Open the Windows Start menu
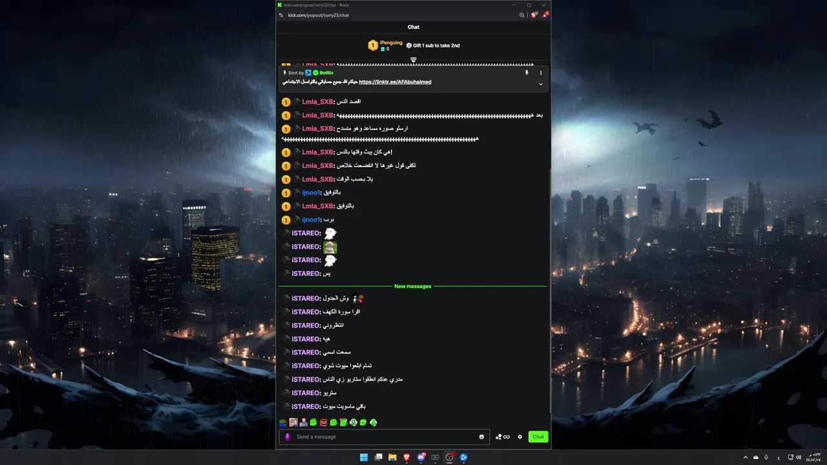827x465 pixels. click(x=364, y=457)
